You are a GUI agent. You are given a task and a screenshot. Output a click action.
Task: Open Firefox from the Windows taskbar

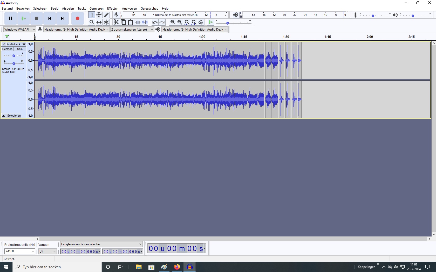point(177,267)
